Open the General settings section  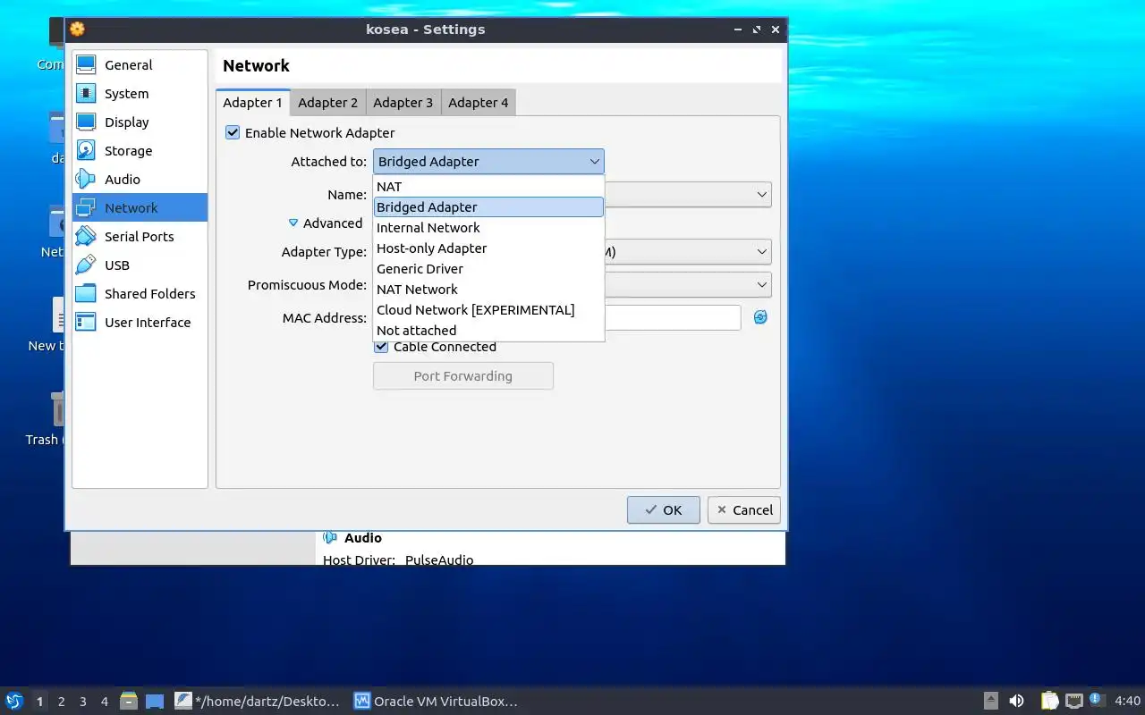[x=140, y=65]
